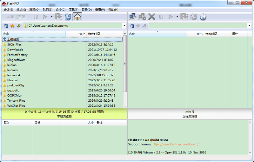The width and height of the screenshot is (254, 162).
Task: Expand the local path dropdown
Action: click(x=124, y=26)
